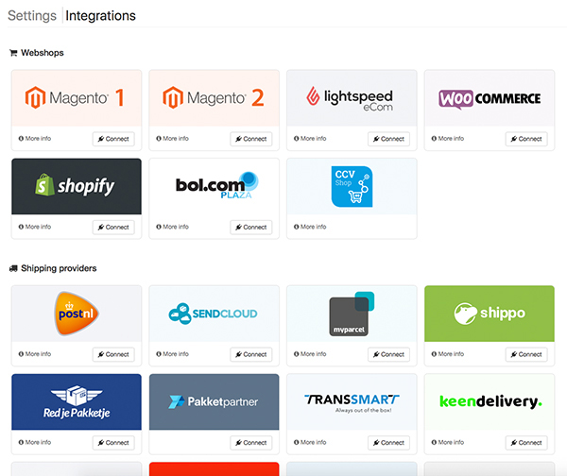Click the Magento 2 logo card
Screen dimensions: 567x476
point(215,98)
